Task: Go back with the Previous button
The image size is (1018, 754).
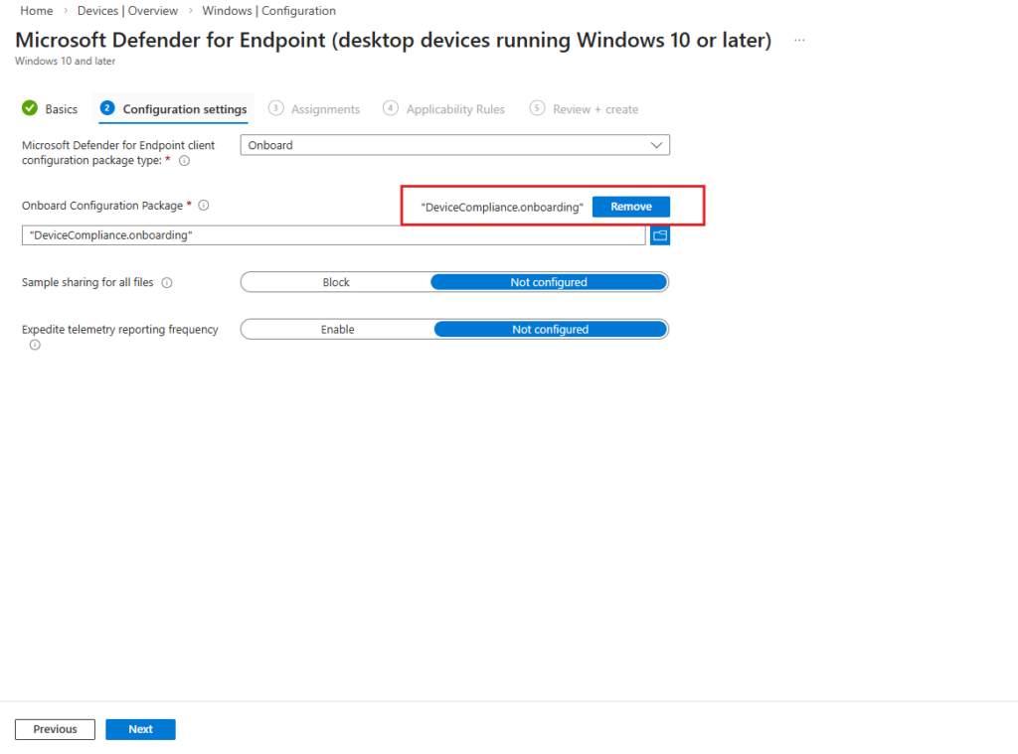Action: pos(55,729)
